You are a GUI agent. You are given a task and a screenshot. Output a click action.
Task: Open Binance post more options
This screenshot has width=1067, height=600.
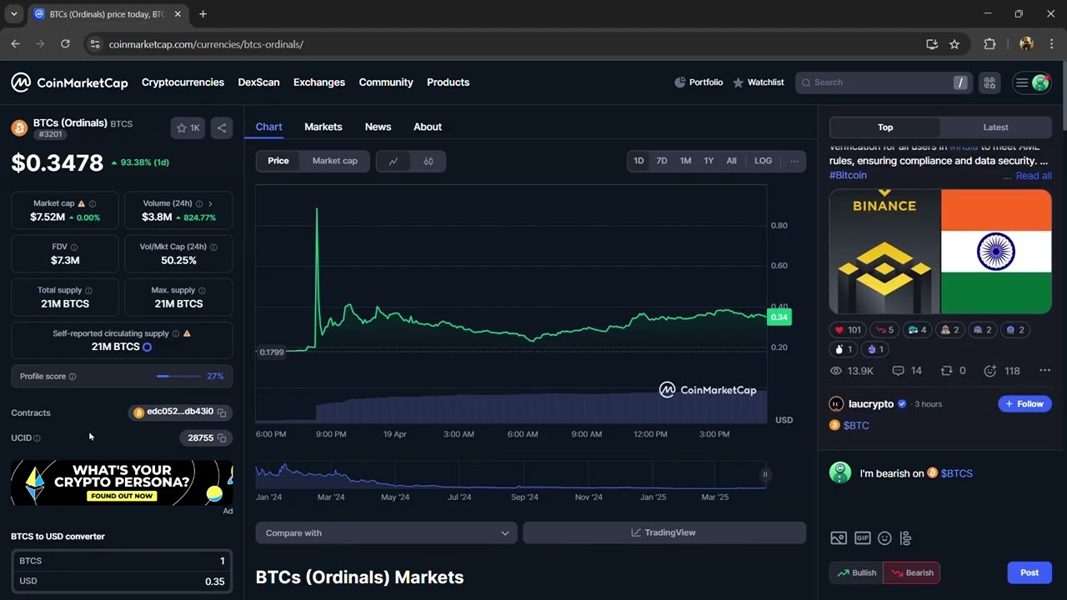pos(1044,371)
